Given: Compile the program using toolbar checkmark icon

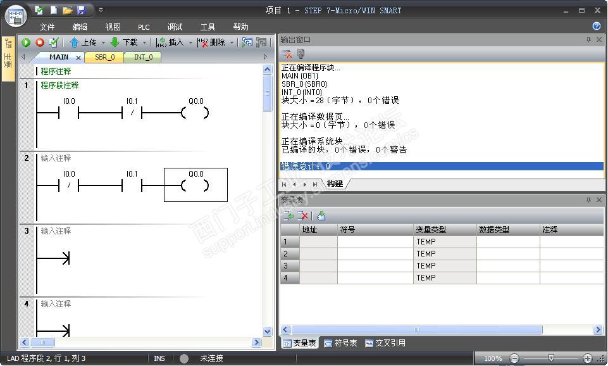Looking at the screenshot, I should pos(54,42).
